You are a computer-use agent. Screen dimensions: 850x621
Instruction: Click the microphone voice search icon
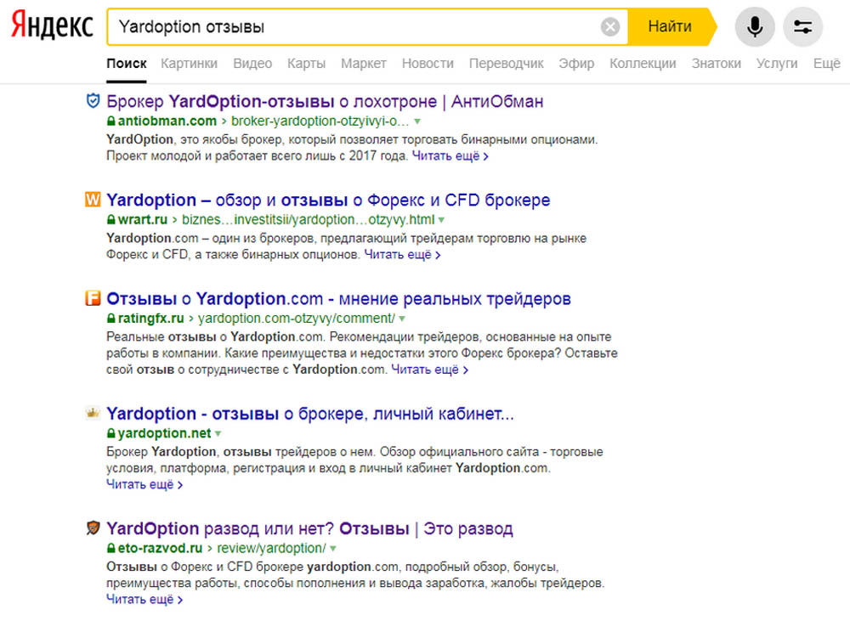[x=755, y=26]
